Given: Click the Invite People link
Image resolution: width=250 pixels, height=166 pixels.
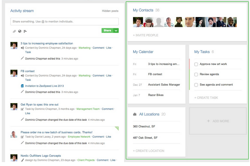Looking at the screenshot, I should pyautogui.click(x=145, y=35).
